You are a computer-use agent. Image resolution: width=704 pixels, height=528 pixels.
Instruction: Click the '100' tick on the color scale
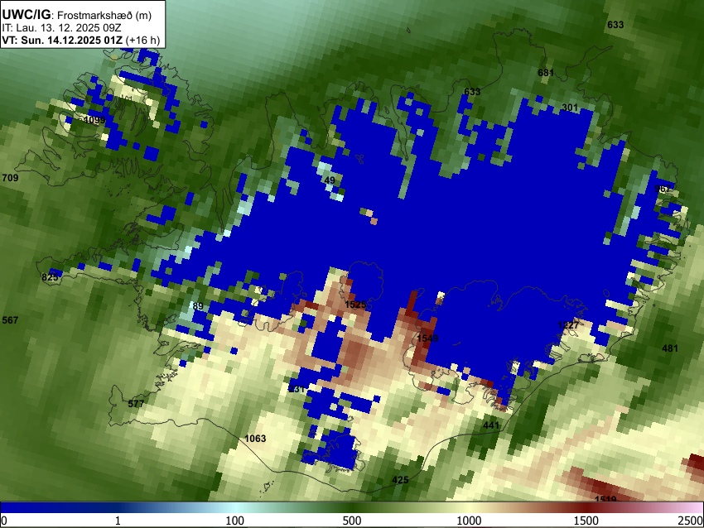tap(235, 521)
